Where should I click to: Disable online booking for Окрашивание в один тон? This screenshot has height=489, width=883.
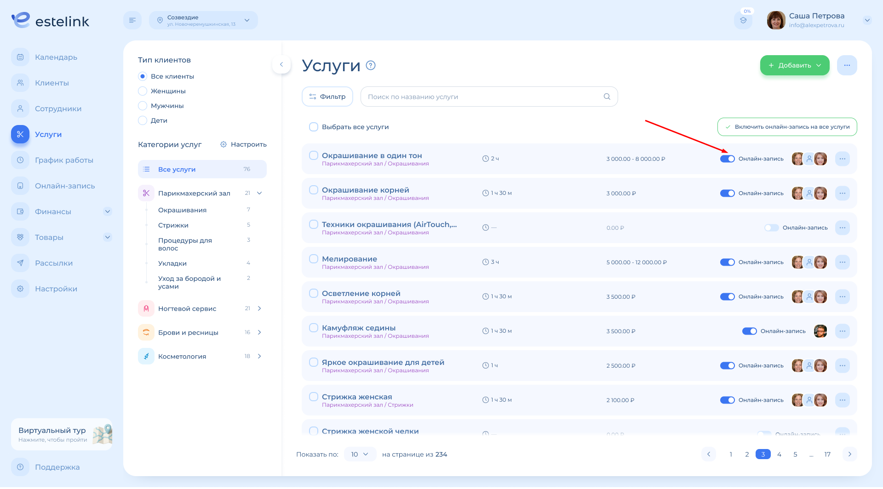click(728, 159)
